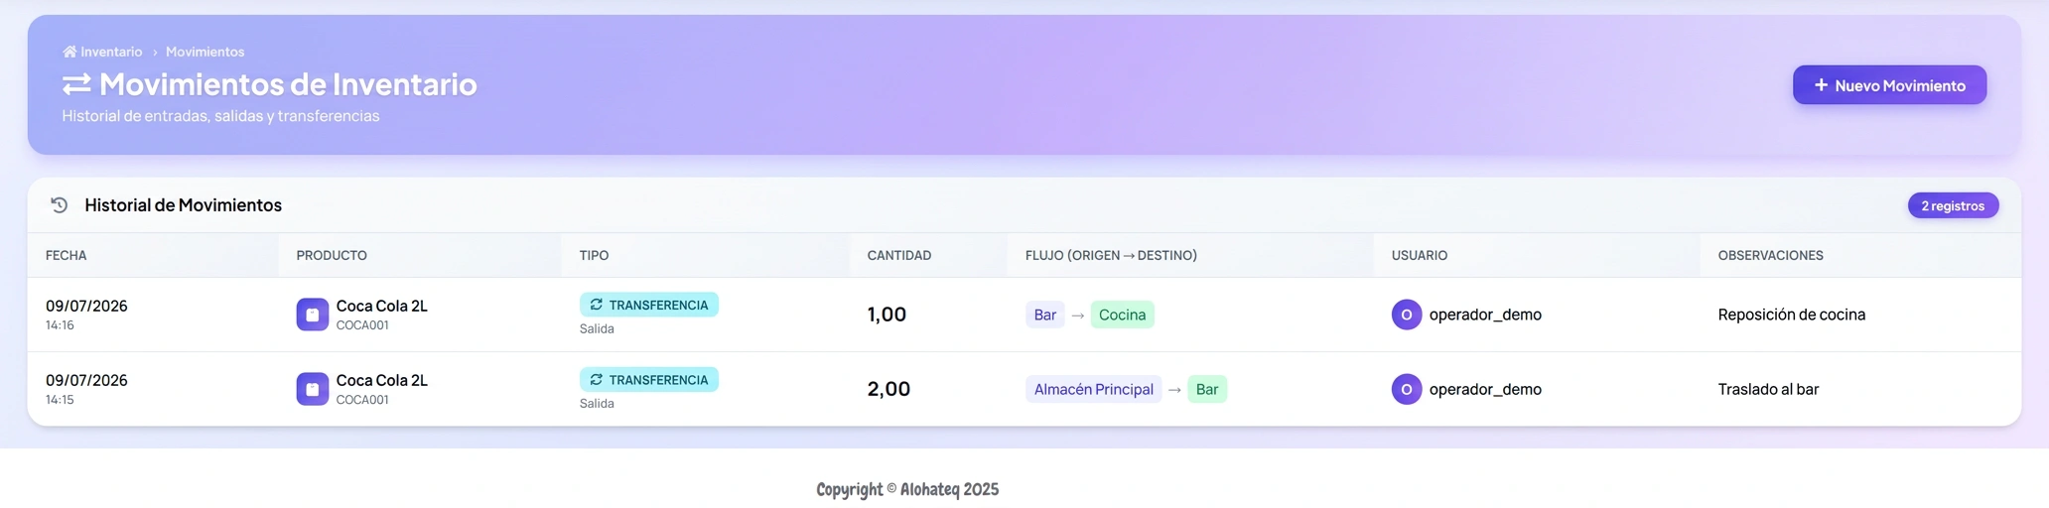This screenshot has width=2049, height=508.
Task: Click operador_demo avatar in the second row
Action: pyautogui.click(x=1407, y=389)
